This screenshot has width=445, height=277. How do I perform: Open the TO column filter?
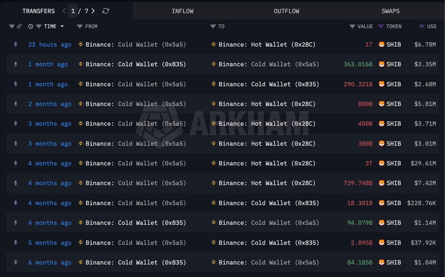coord(213,27)
